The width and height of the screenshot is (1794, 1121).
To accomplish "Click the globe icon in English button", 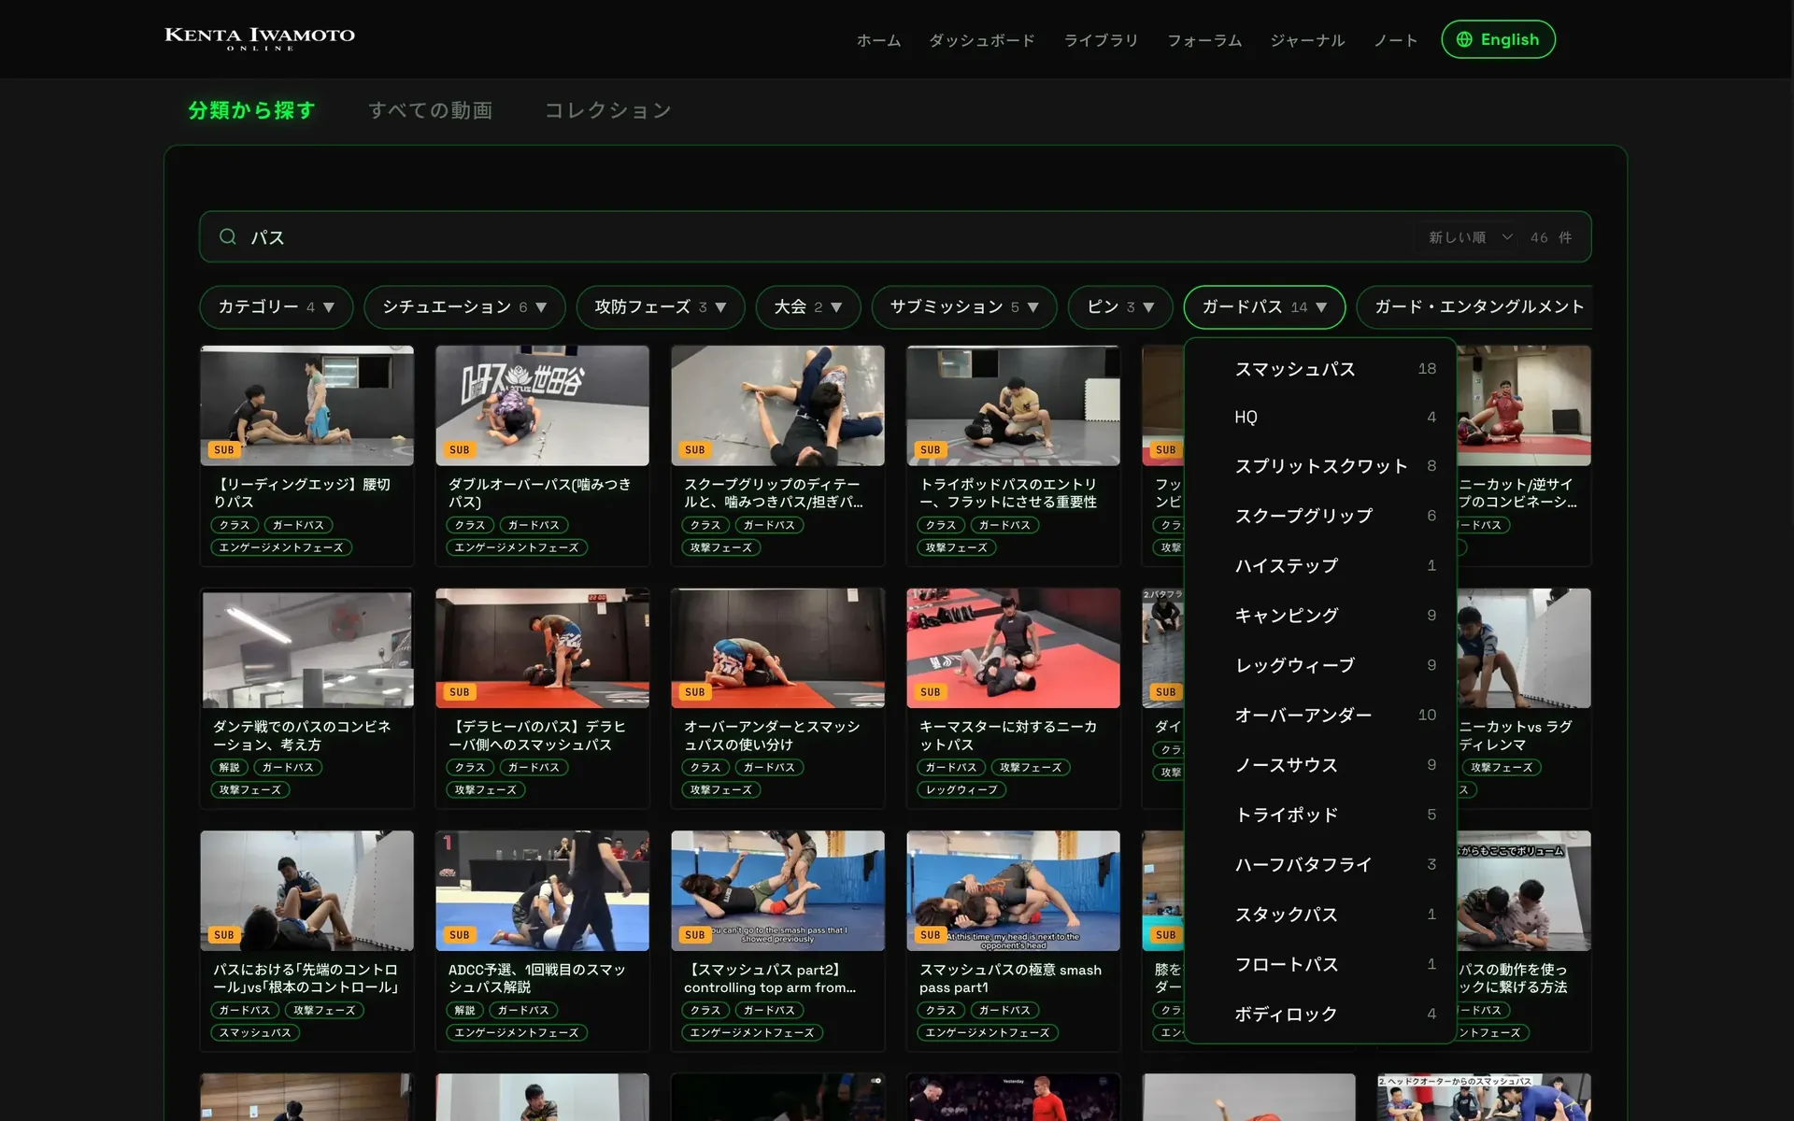I will [1464, 39].
